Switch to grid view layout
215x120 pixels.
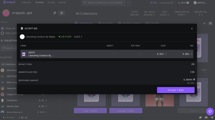(x=211, y=23)
